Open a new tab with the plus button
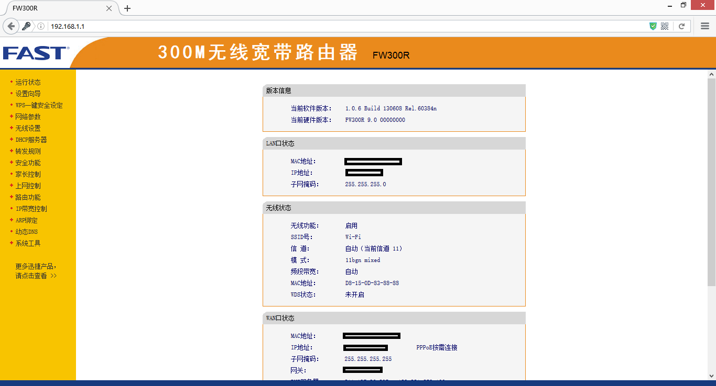The height and width of the screenshot is (386, 716). coord(127,8)
